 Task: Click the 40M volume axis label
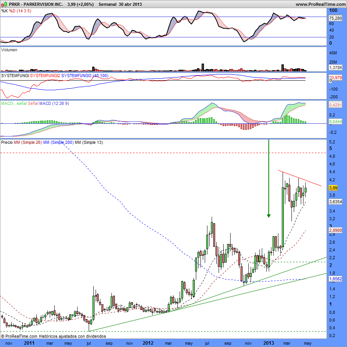pyautogui.click(x=333, y=53)
